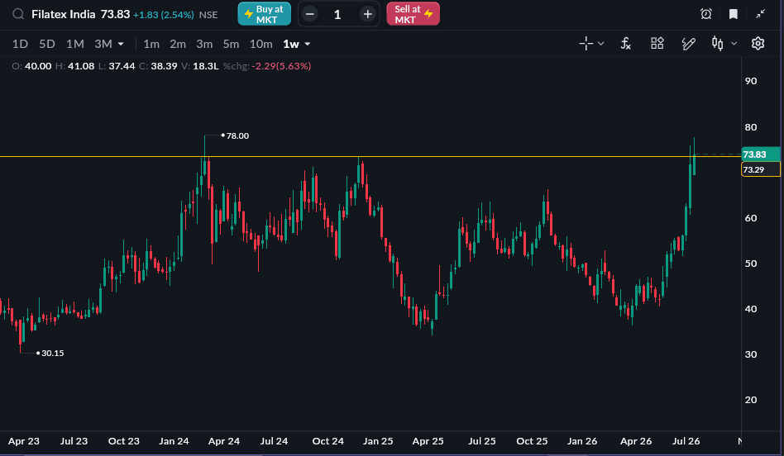Select the 2m interval

pos(178,44)
